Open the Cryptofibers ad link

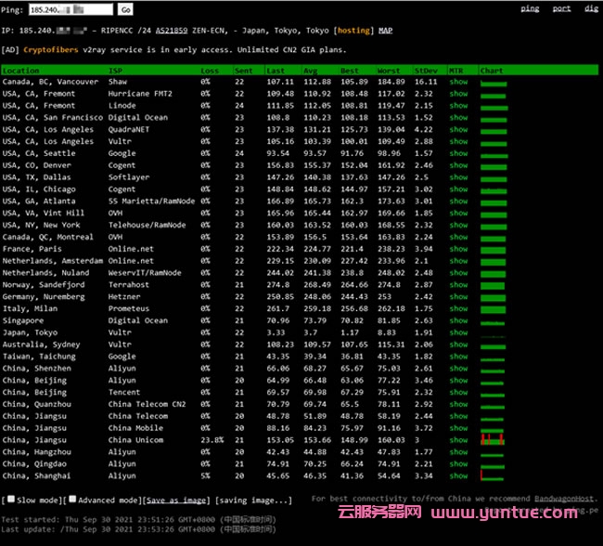coord(51,49)
